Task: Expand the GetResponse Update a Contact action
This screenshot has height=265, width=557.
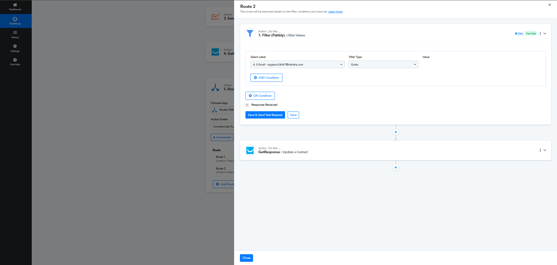Action: [x=545, y=150]
